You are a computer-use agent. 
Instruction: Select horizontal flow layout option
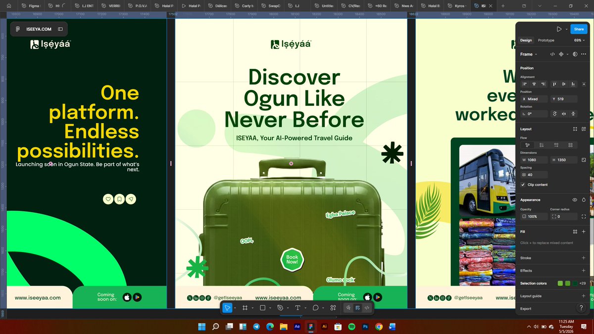click(556, 145)
